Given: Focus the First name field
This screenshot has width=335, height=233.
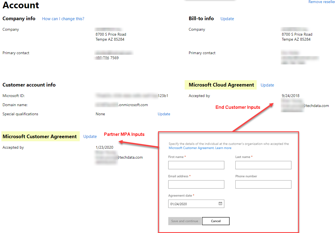Looking at the screenshot, I should click(196, 165).
